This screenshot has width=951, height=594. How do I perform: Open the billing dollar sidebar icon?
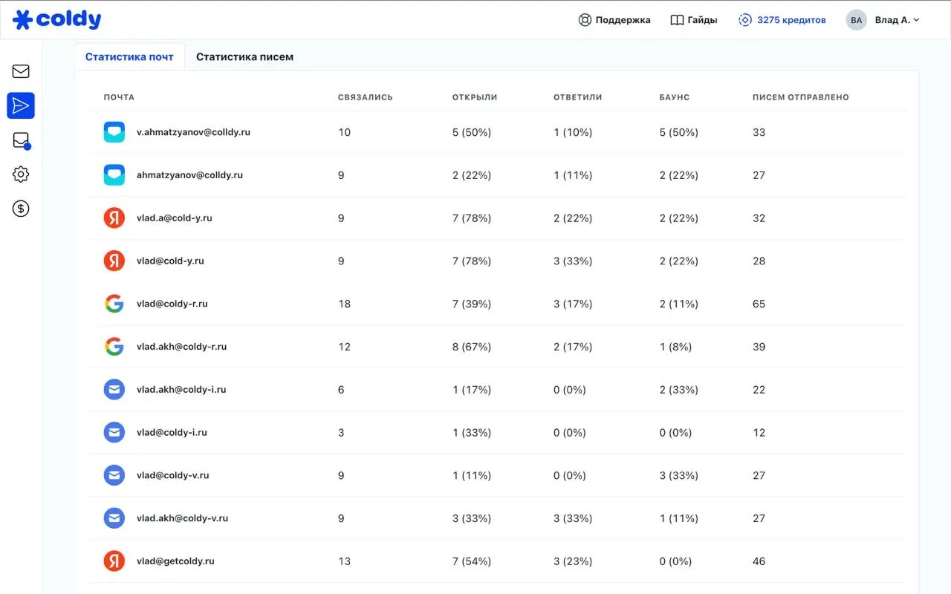pos(21,209)
